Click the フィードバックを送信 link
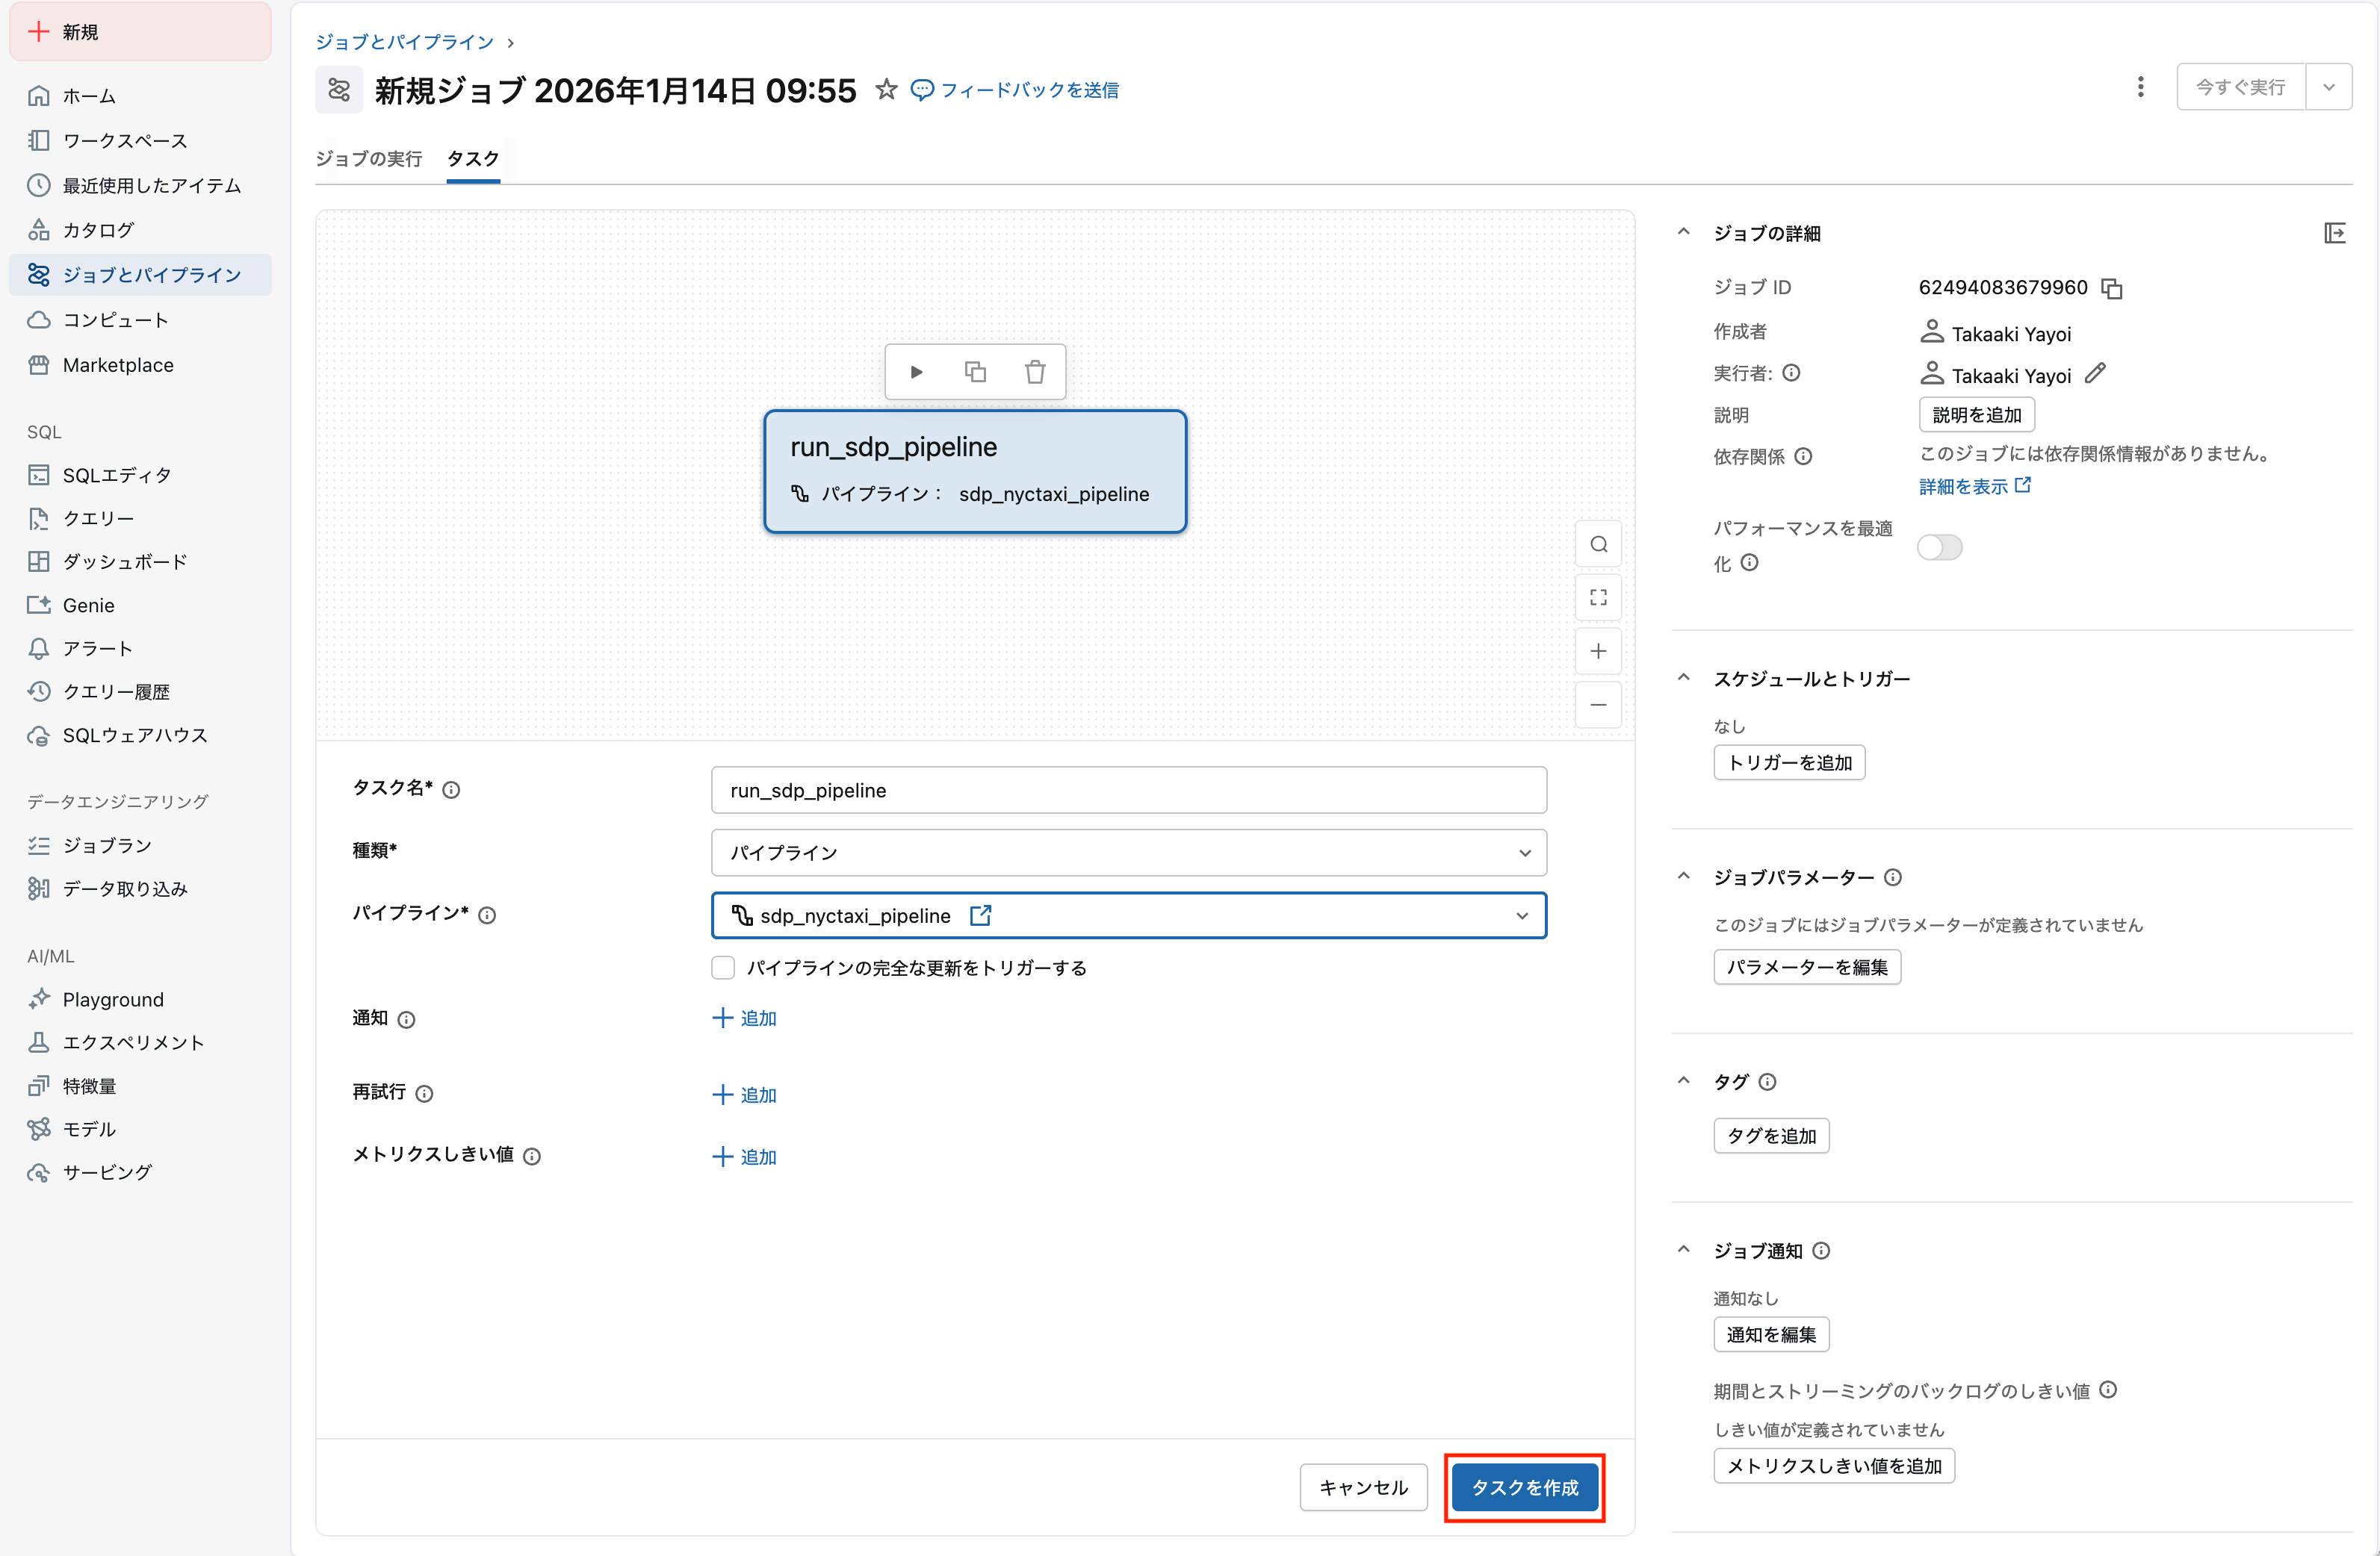 1030,89
